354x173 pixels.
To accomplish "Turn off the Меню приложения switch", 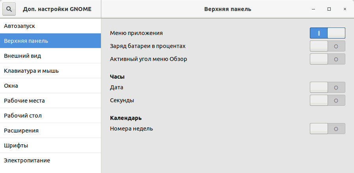I will (327, 33).
